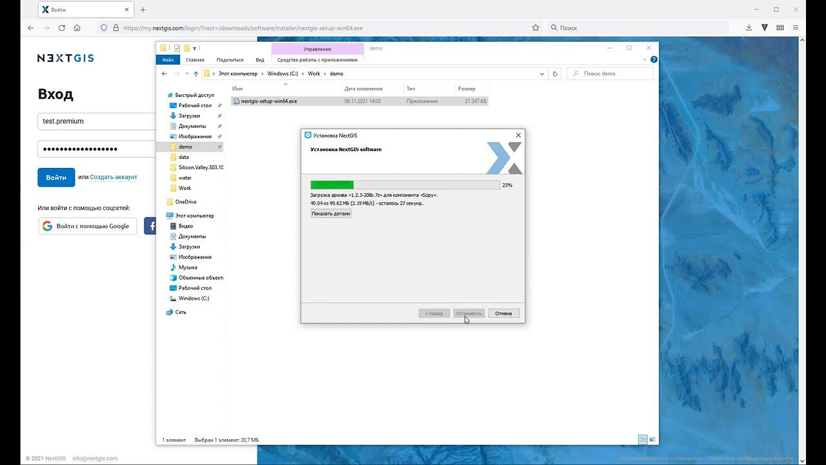The image size is (826, 465).
Task: Click the password input field
Action: [x=97, y=149]
